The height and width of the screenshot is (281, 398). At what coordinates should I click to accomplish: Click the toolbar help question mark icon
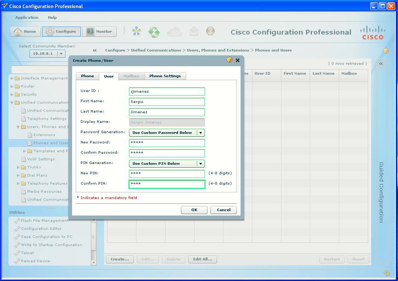coord(210,31)
